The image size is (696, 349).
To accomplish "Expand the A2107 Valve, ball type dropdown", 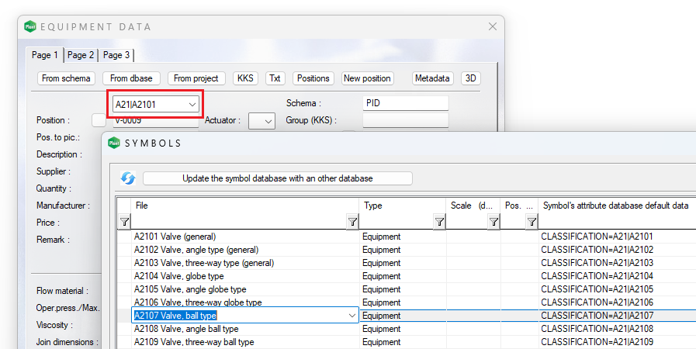I will (x=352, y=316).
